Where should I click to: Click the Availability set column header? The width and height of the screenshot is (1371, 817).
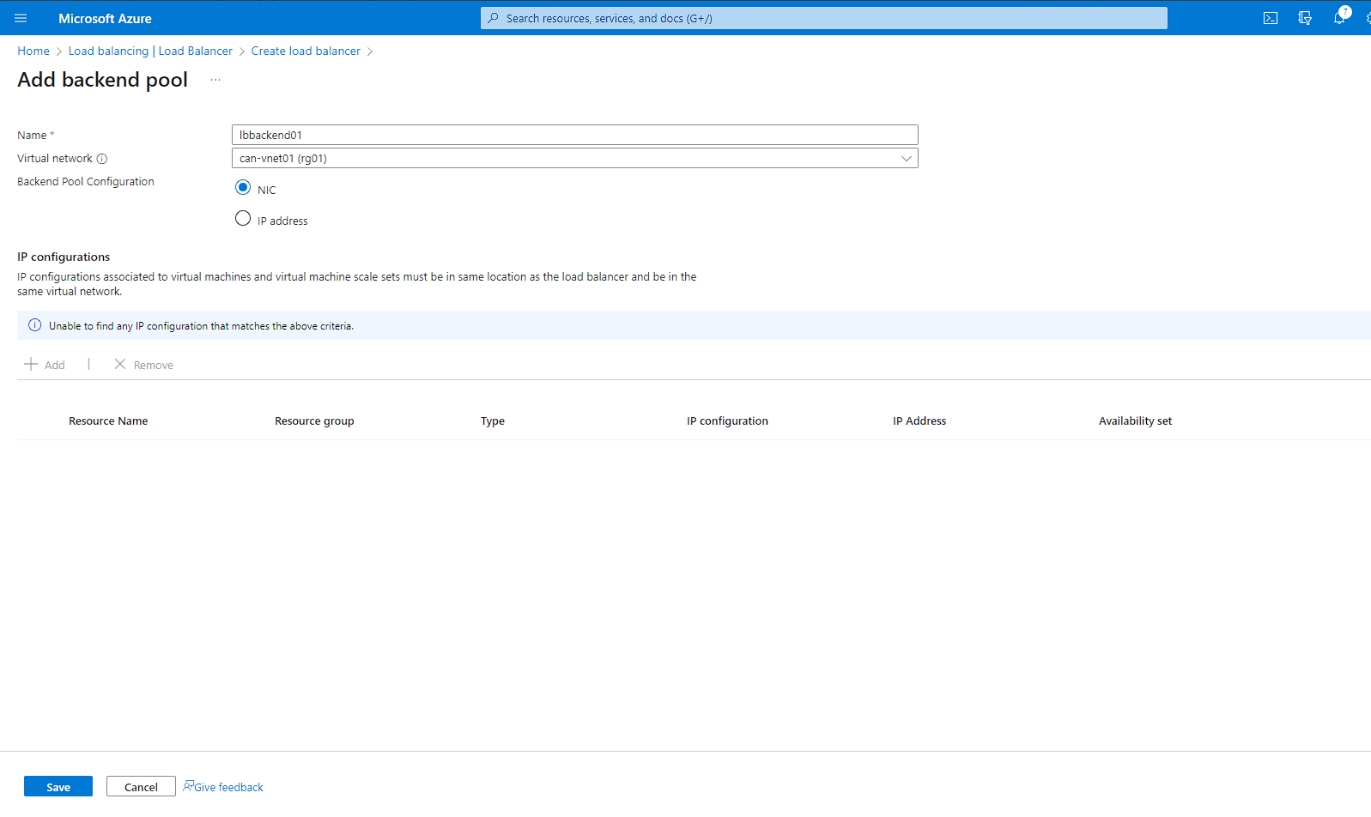(1135, 421)
